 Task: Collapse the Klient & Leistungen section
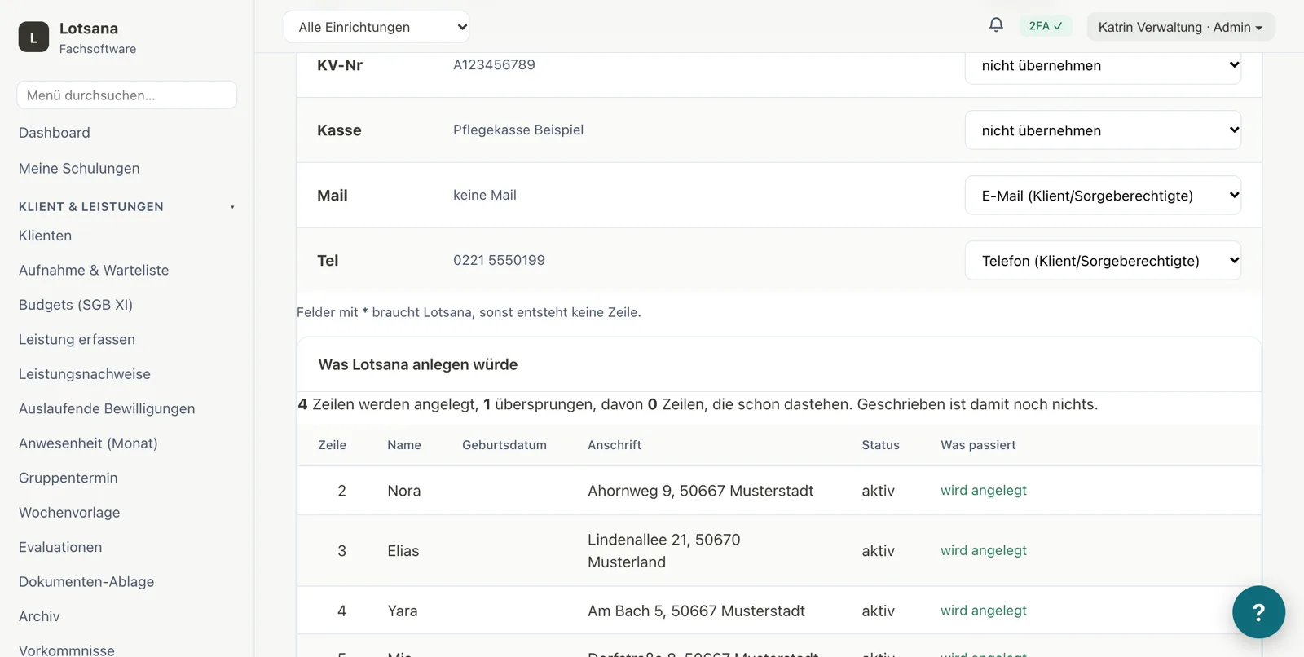pyautogui.click(x=127, y=207)
